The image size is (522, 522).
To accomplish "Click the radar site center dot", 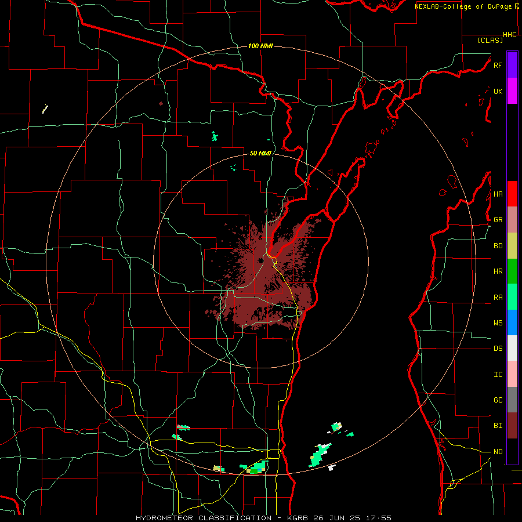I will coord(260,260).
